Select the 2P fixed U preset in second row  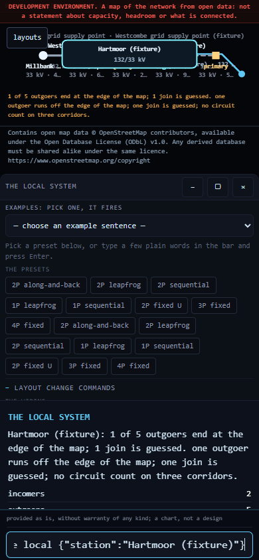click(161, 305)
